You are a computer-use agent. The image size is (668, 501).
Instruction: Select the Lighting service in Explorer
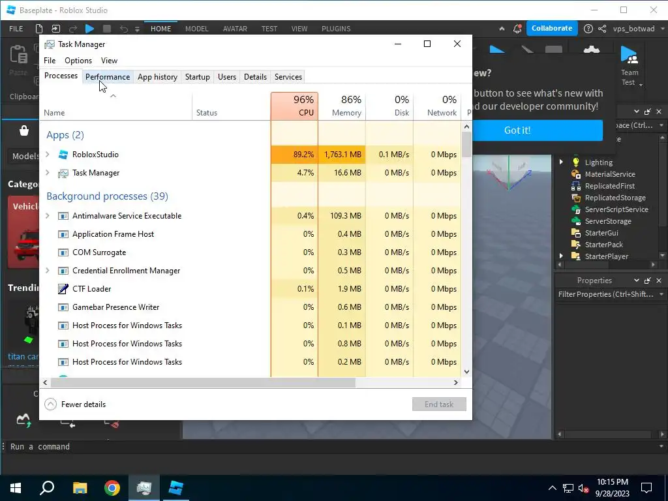coord(599,162)
